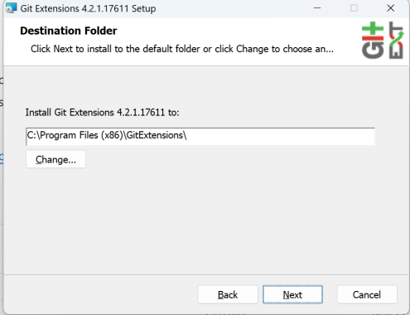Focus the destination folder path field
Image resolution: width=410 pixels, height=315 pixels.
(x=200, y=137)
